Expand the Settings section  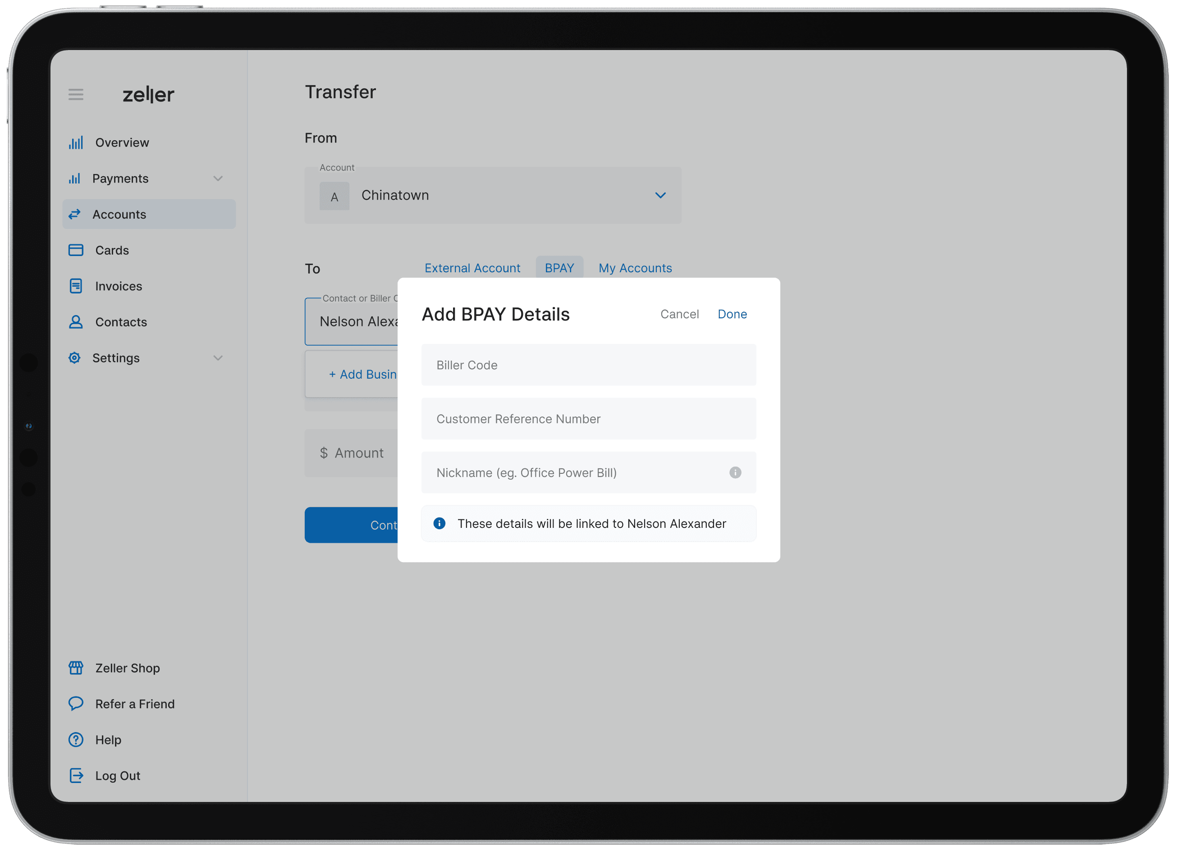point(218,357)
